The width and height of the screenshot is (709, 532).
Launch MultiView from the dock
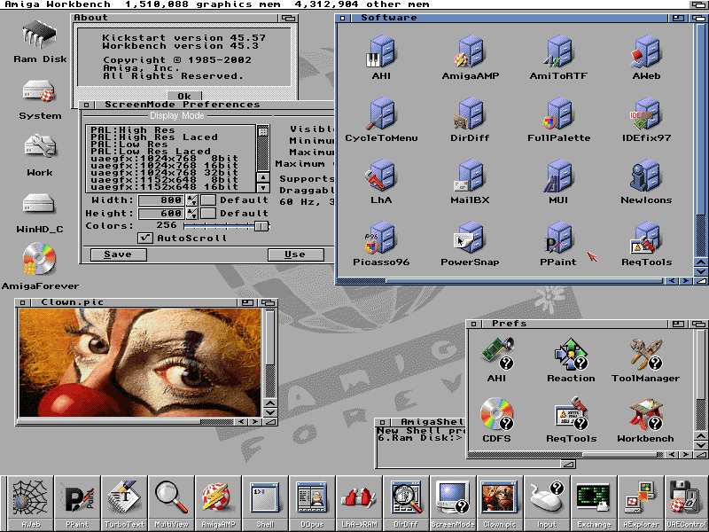click(x=171, y=503)
